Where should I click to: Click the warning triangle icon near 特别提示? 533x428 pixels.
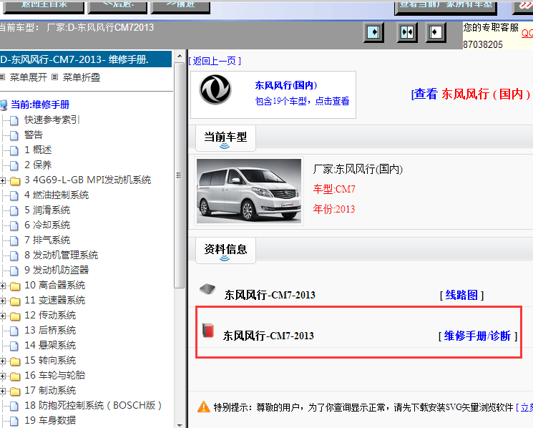[x=204, y=407]
